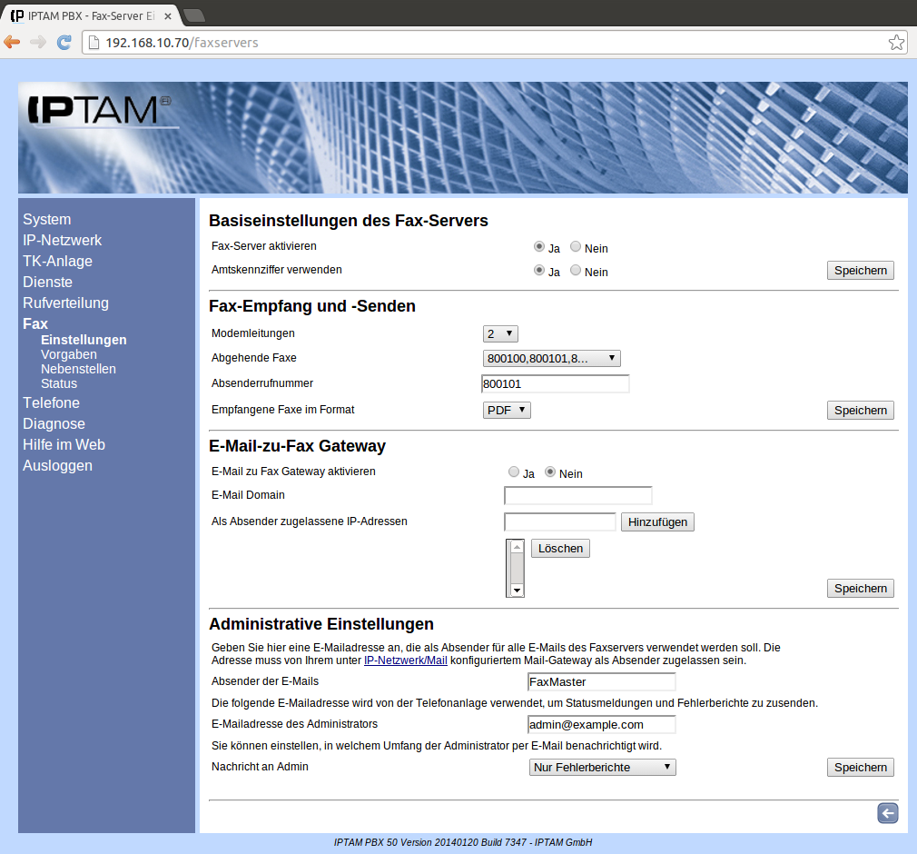
Task: Click the Hinzufügen button
Action: pyautogui.click(x=657, y=522)
